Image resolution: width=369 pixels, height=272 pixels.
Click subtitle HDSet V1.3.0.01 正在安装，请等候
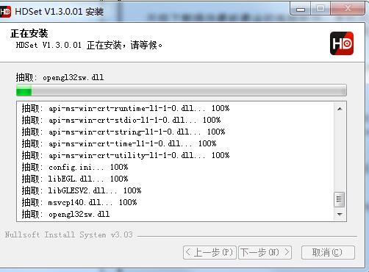[x=89, y=45]
